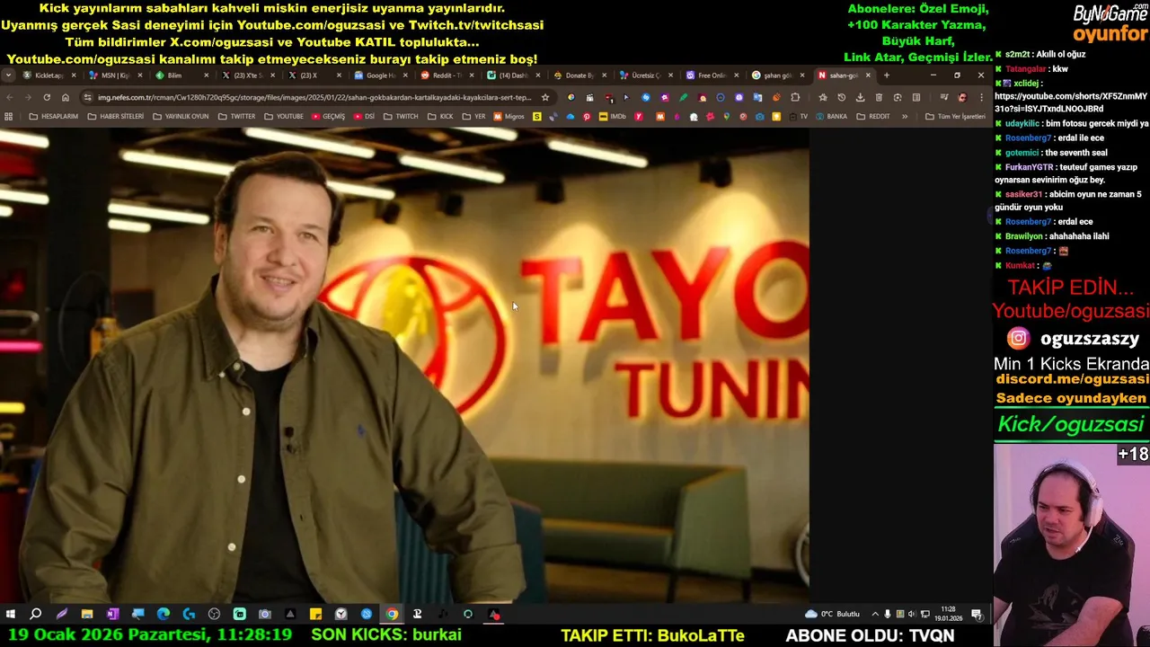Open the YouTube shorts link in chat

1071,102
